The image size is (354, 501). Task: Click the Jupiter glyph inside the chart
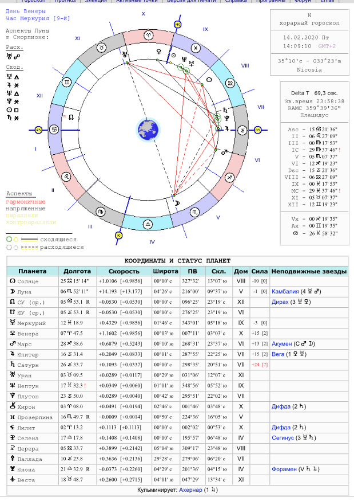(x=227, y=129)
